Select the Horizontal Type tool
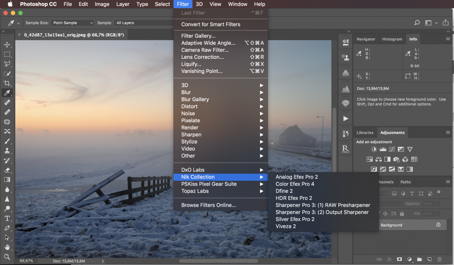The width and height of the screenshot is (454, 265). 7,218
